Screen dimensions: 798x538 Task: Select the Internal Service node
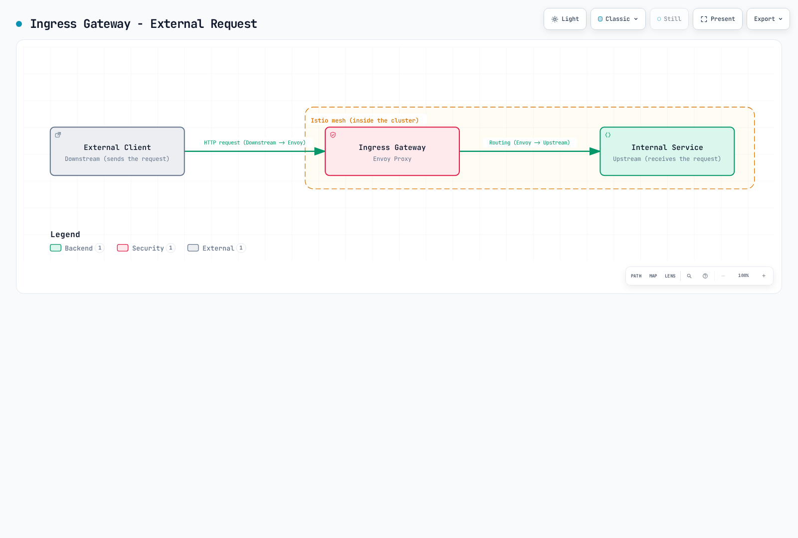coord(667,151)
